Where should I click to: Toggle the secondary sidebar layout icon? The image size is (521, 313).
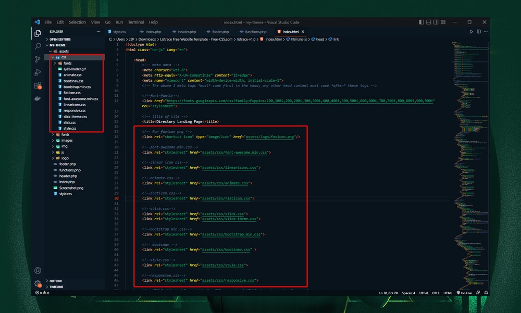(436, 22)
